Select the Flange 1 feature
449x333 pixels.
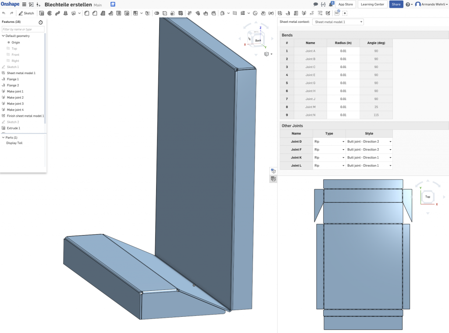tap(13, 79)
